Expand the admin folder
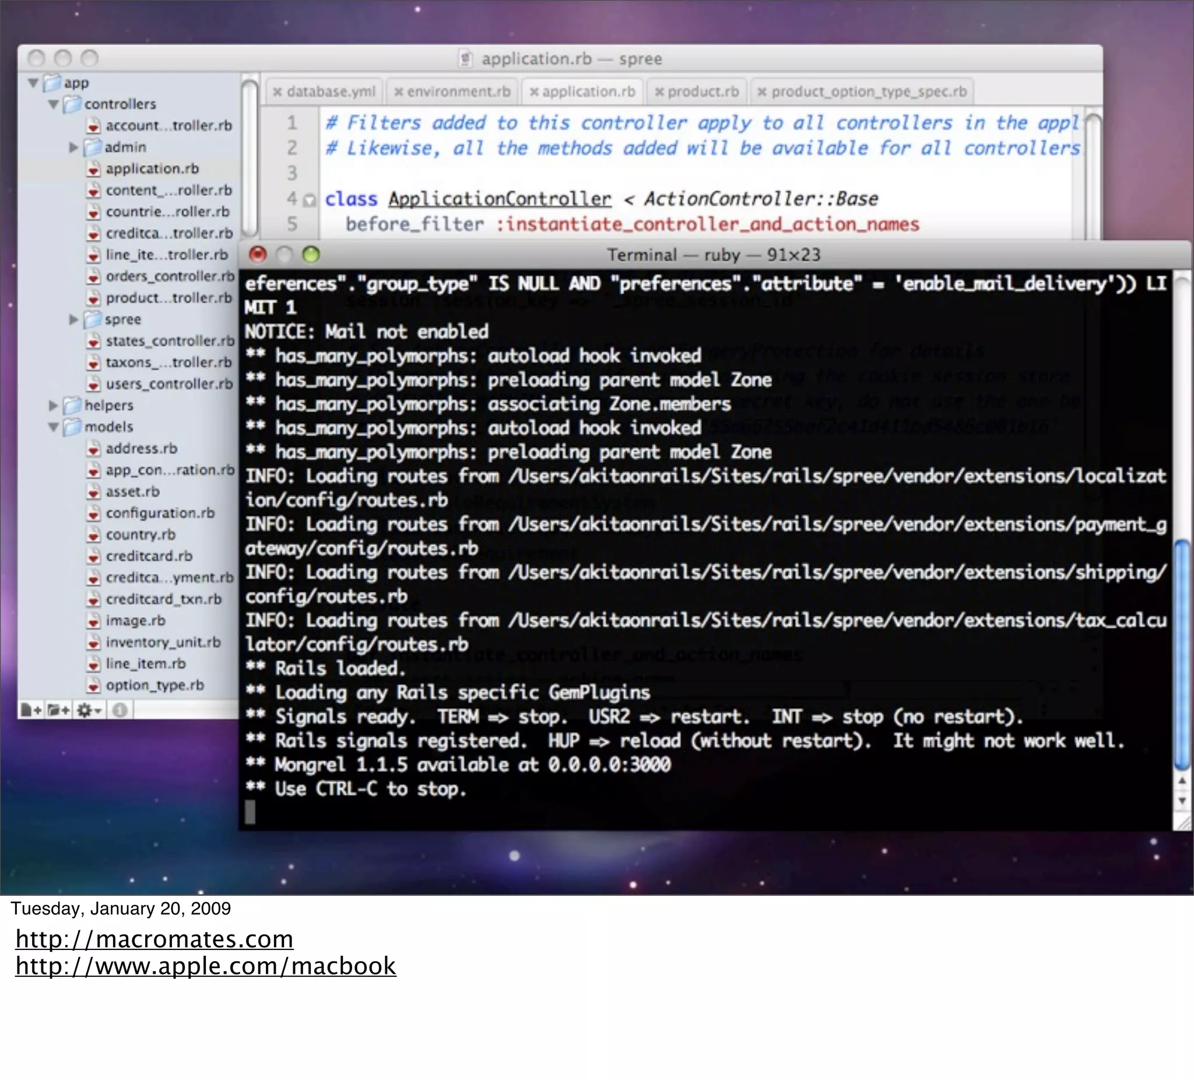Screen dimensions: 1194x1080 click(73, 147)
